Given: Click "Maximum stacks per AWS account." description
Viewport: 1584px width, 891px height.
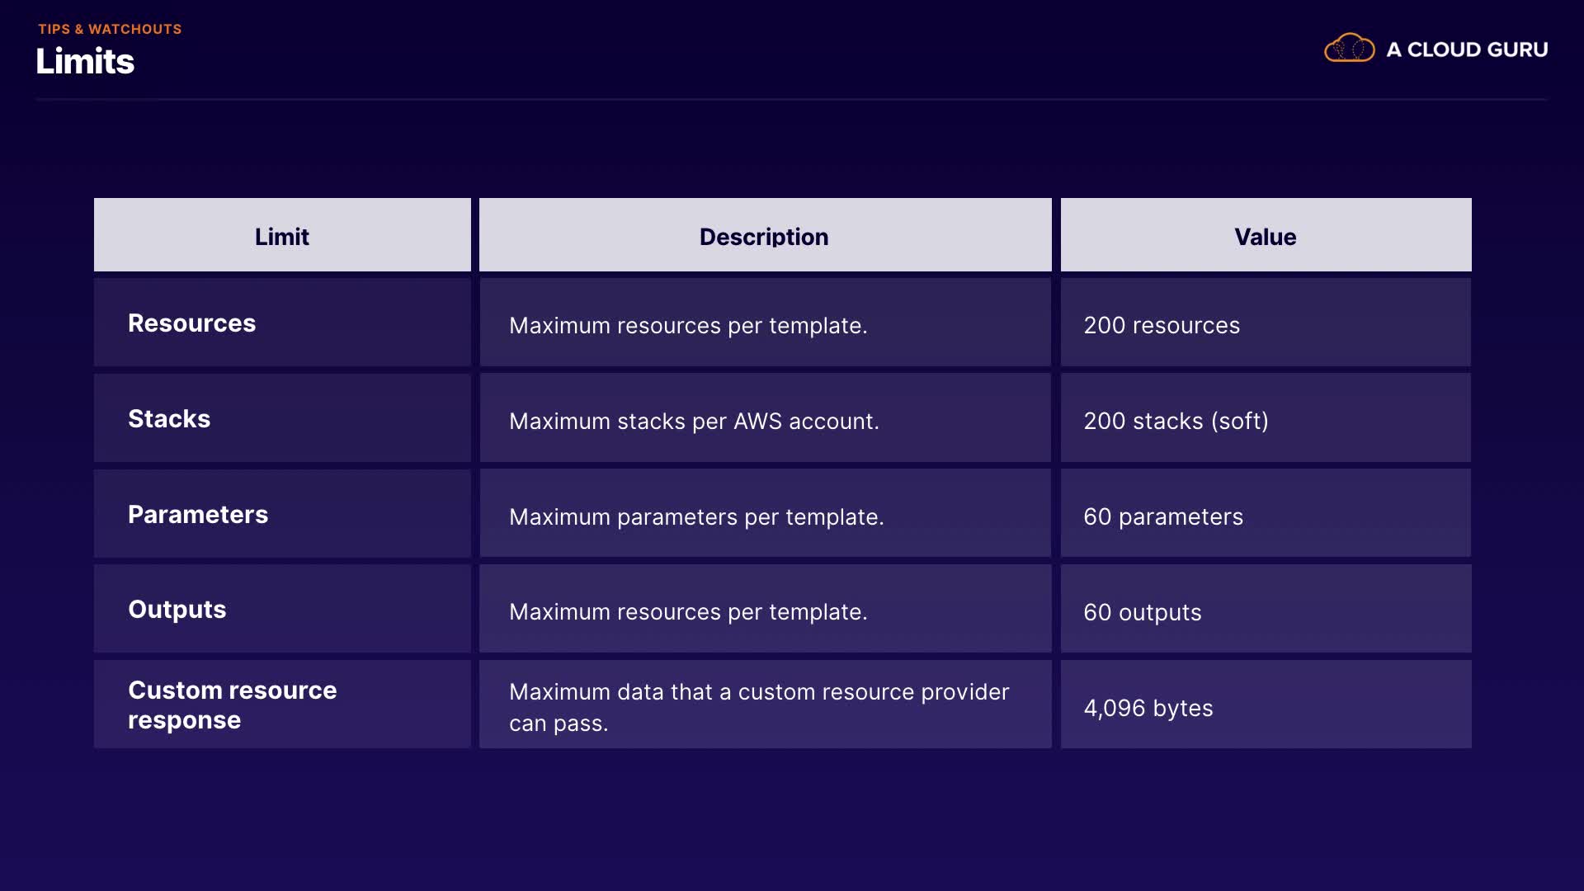Looking at the screenshot, I should 694,421.
